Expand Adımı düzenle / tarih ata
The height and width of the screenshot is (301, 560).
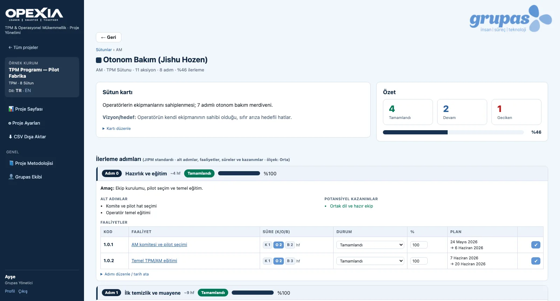pos(125,274)
